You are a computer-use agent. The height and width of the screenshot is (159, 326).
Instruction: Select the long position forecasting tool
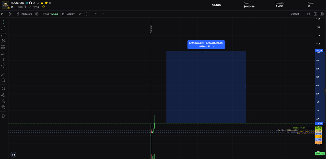click(x=3, y=47)
